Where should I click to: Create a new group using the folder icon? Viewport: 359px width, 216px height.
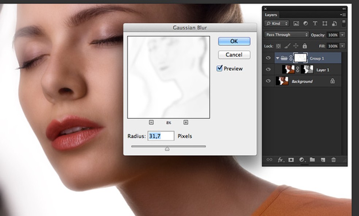(312, 160)
